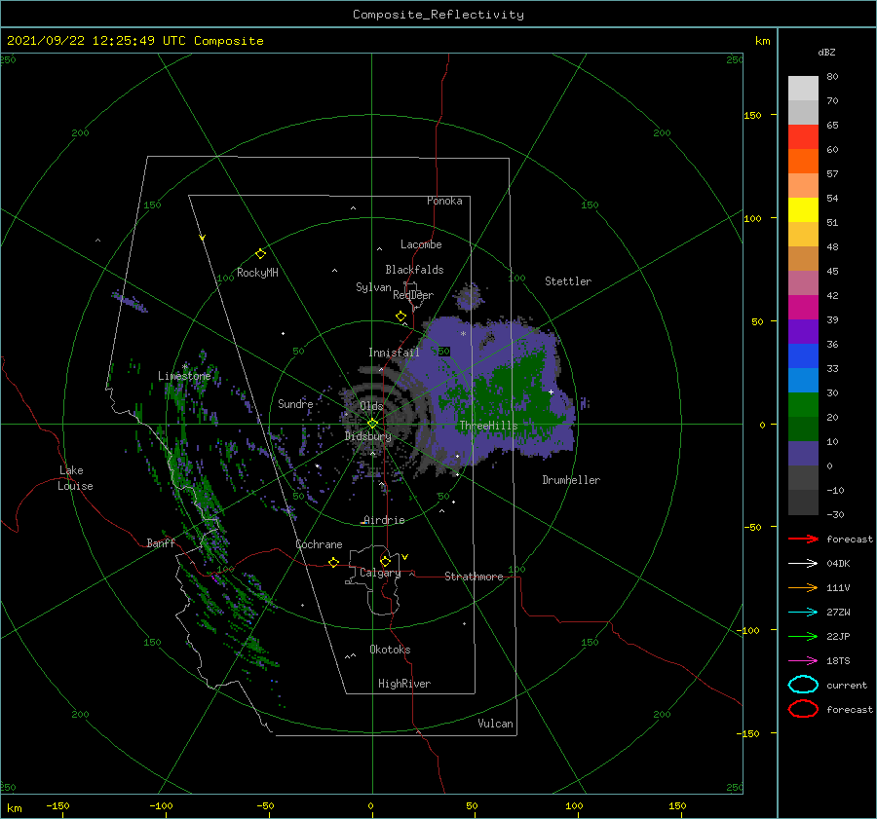Click the yellow diamond marker near RockyMH

tap(260, 254)
